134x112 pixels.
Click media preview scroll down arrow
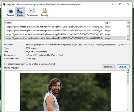128,109
